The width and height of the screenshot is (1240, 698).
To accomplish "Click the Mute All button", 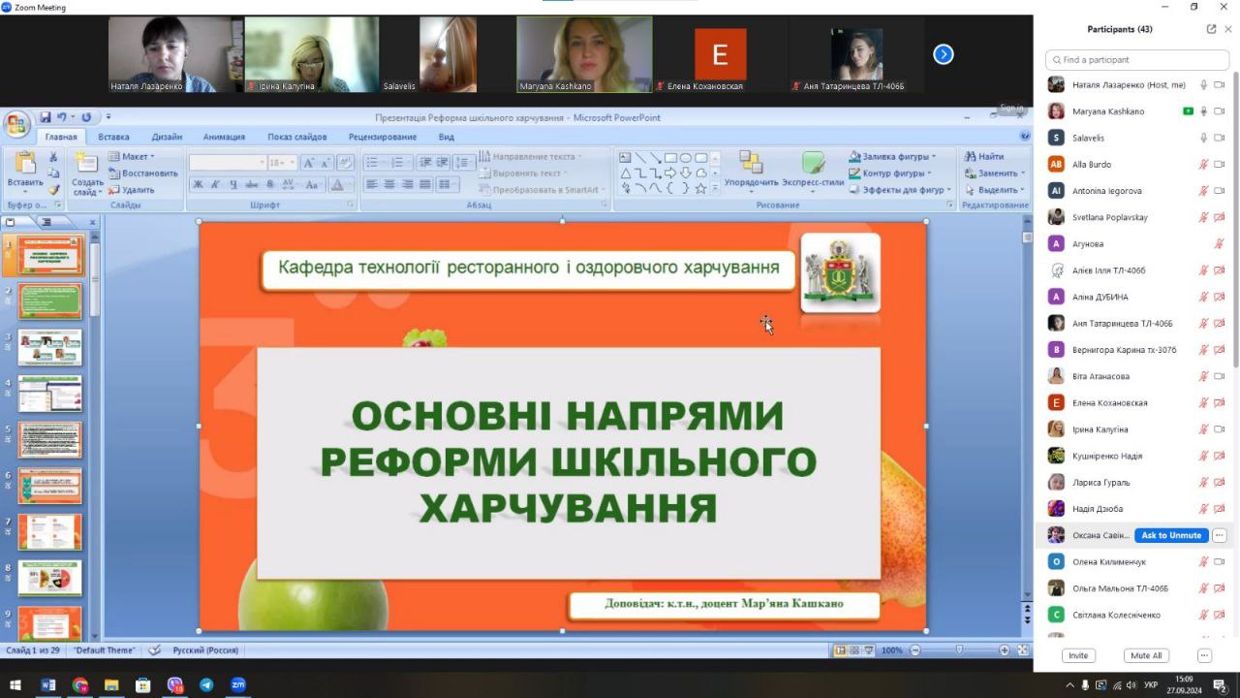I will pos(1146,655).
